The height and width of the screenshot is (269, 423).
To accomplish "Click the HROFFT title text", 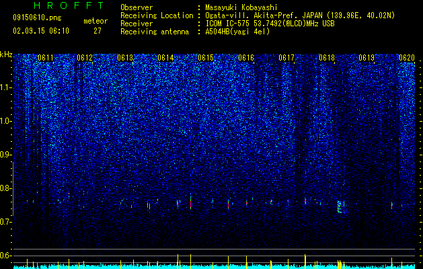I will coord(69,5).
